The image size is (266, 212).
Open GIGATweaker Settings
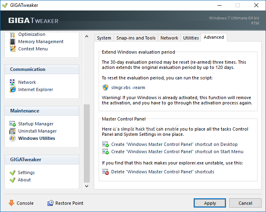(26, 173)
